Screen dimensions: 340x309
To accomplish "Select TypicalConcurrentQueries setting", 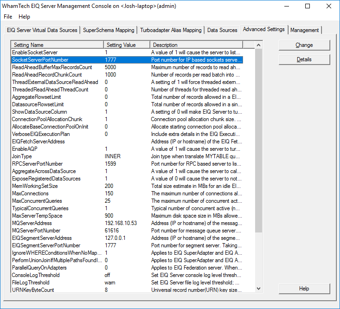I will tap(127, 208).
